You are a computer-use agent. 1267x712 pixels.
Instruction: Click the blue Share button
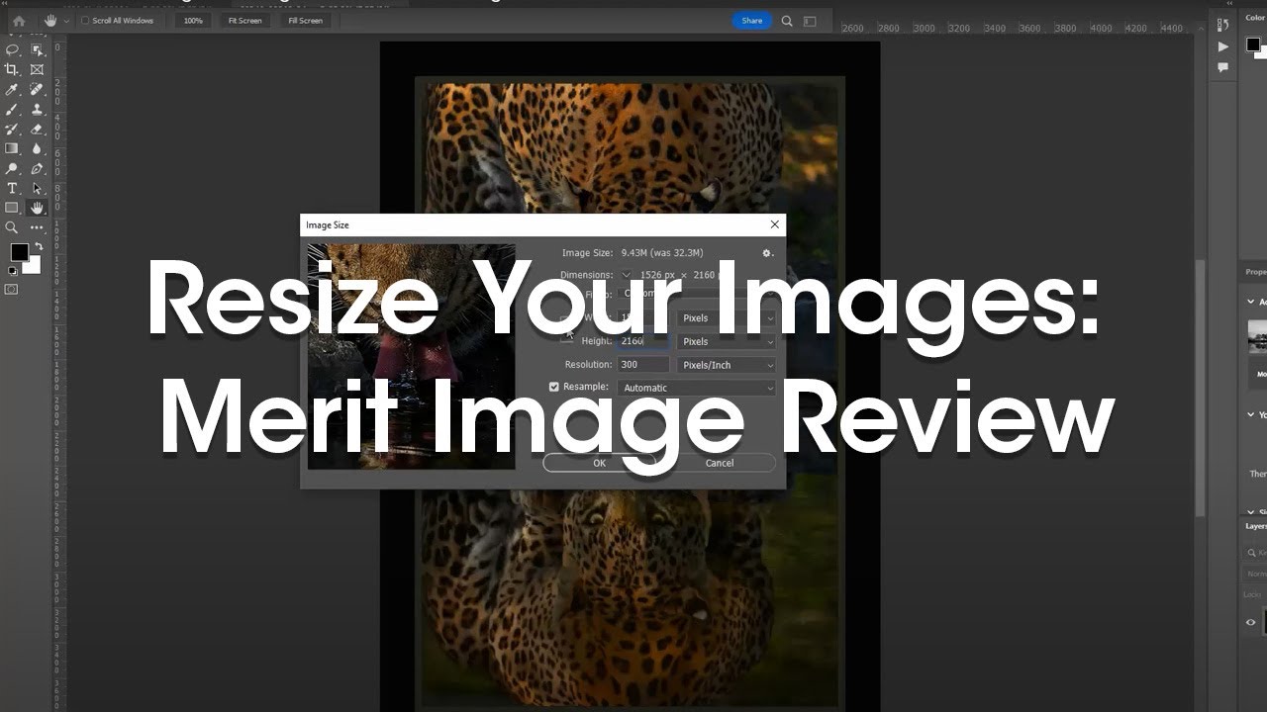pos(752,21)
